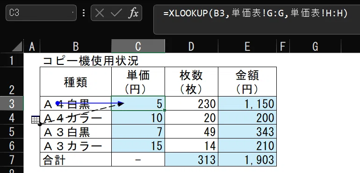
Task: Select column D header
Action: pos(191,46)
